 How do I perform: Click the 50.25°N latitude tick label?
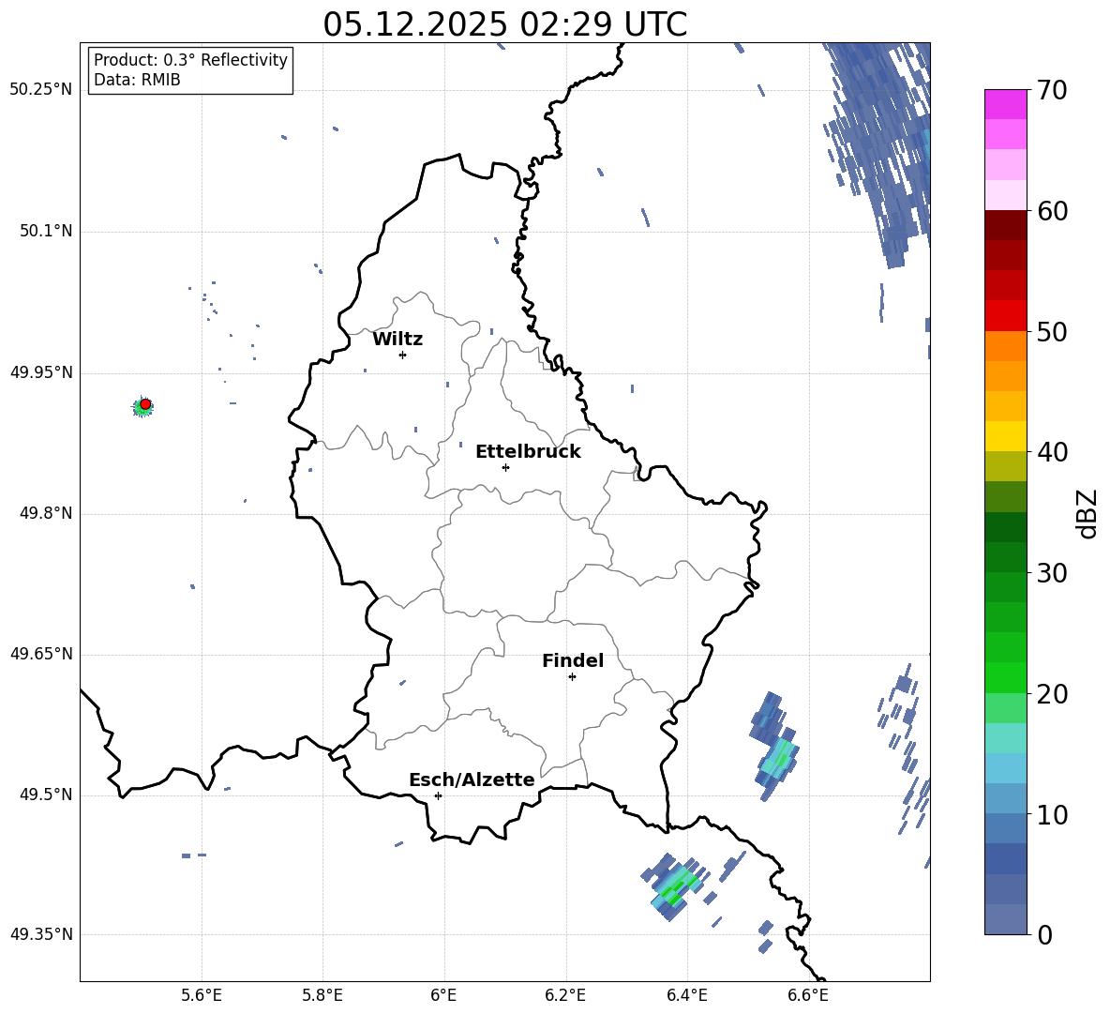point(40,90)
